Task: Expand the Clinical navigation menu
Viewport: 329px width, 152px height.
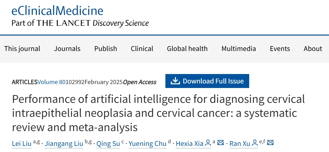Action: [142, 49]
